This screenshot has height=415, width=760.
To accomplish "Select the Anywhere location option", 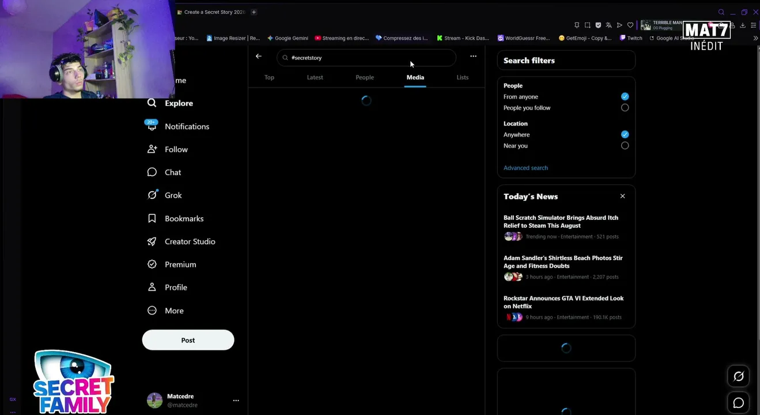I will point(625,134).
